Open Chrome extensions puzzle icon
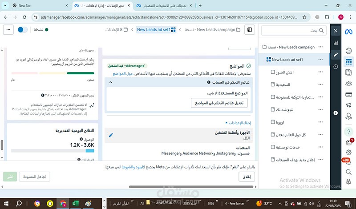The image size is (356, 209). (327, 17)
